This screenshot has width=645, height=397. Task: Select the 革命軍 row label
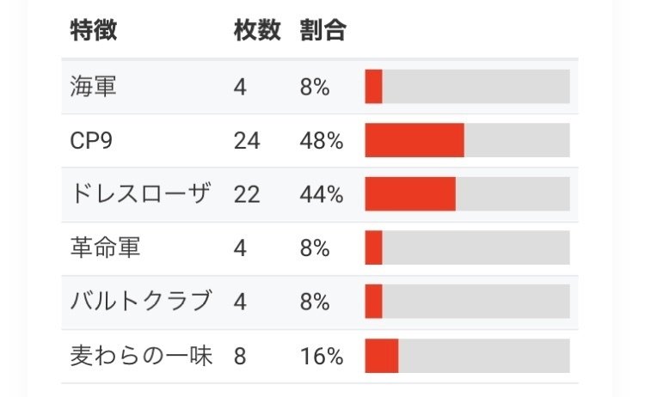105,247
